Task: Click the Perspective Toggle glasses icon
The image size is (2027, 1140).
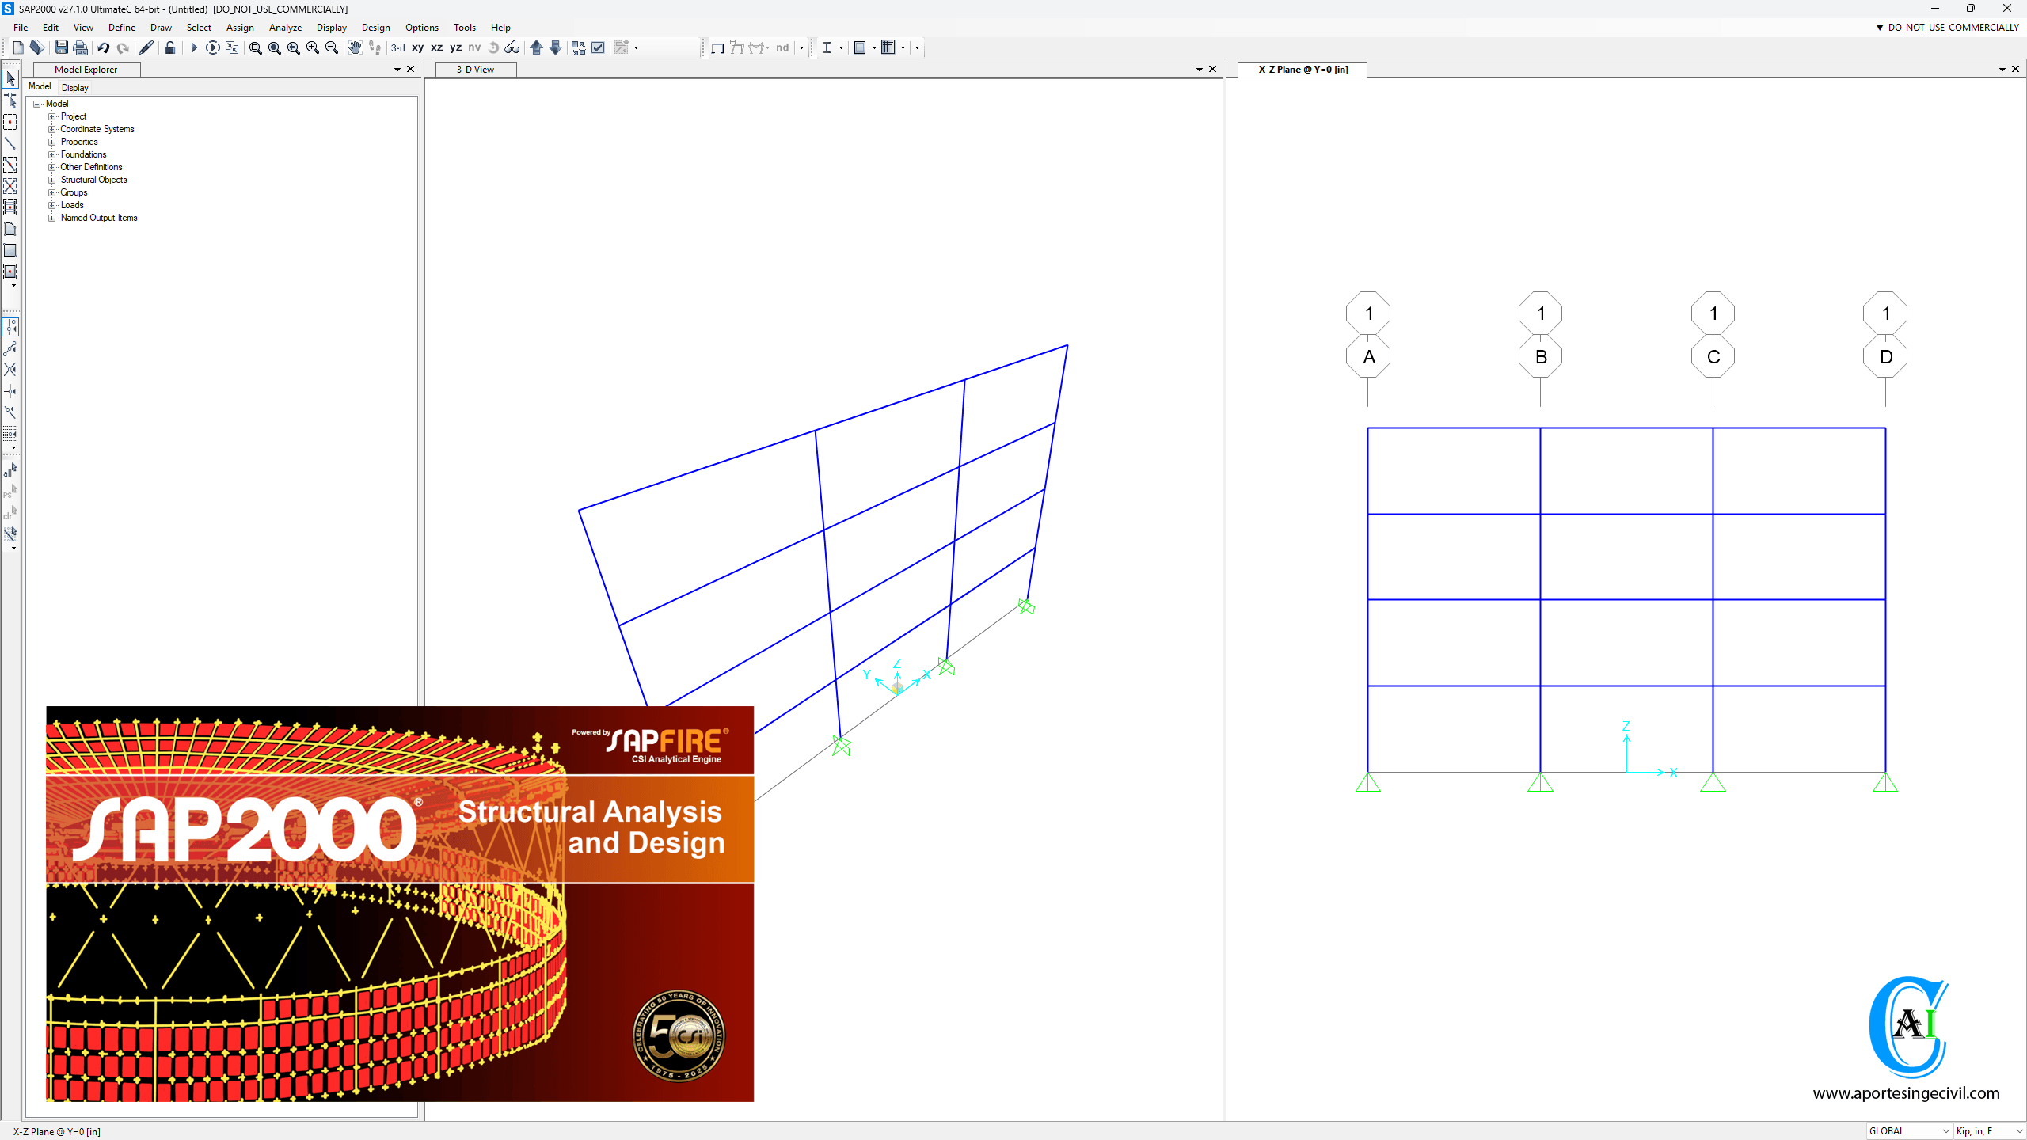Action: [x=512, y=47]
